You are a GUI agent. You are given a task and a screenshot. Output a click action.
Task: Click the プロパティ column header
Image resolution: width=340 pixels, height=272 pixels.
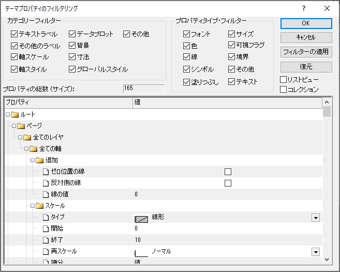(x=68, y=103)
